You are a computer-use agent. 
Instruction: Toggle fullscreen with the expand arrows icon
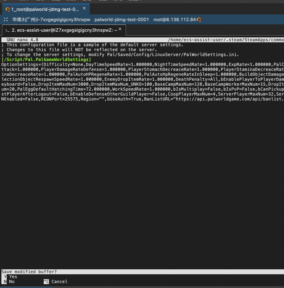click(6, 19)
